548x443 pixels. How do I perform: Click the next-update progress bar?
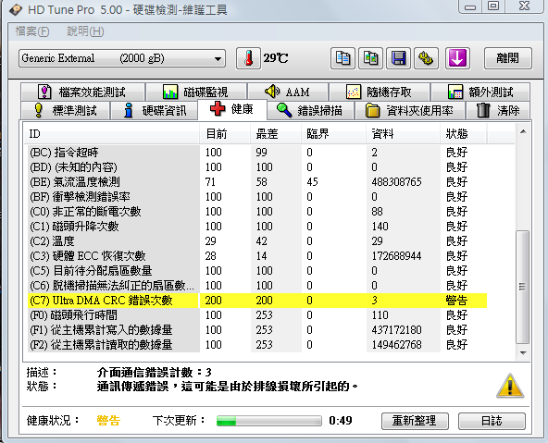[x=268, y=421]
